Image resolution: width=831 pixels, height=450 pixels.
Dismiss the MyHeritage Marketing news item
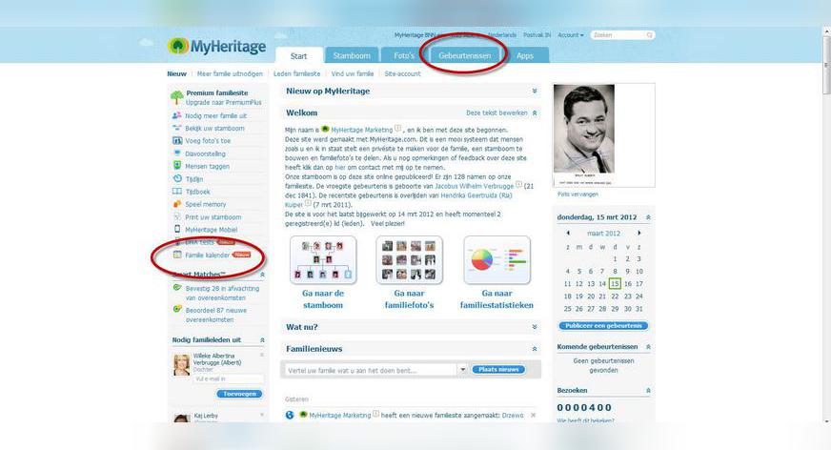[x=533, y=415]
